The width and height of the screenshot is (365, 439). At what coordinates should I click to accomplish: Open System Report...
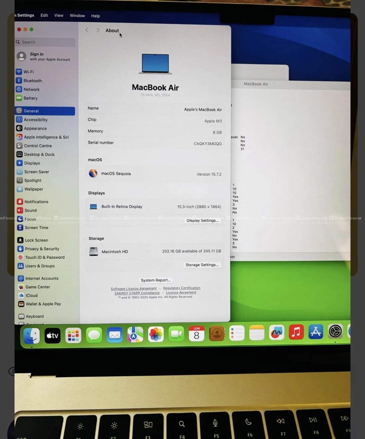[156, 280]
